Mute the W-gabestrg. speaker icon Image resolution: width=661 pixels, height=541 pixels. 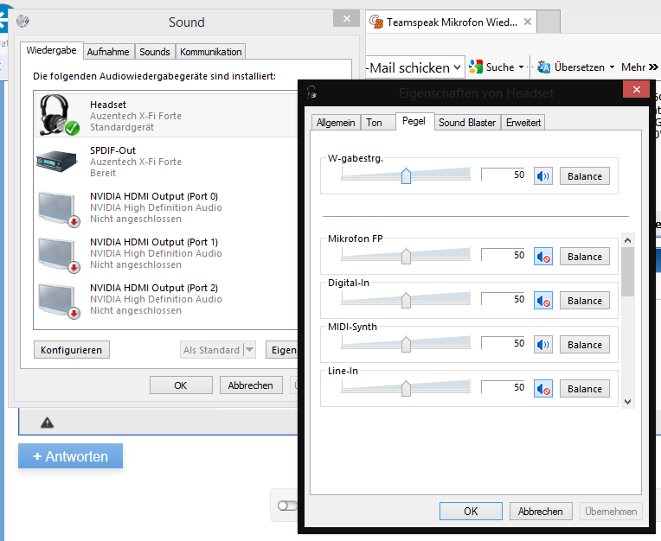pos(543,176)
